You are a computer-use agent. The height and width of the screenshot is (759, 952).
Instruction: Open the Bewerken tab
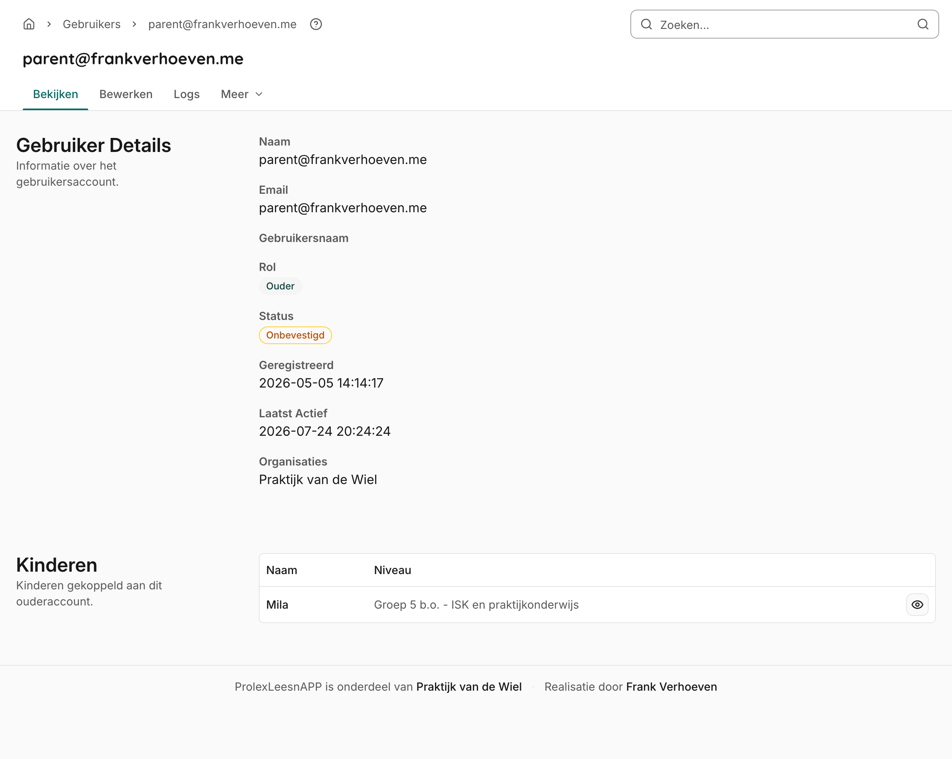(x=126, y=94)
